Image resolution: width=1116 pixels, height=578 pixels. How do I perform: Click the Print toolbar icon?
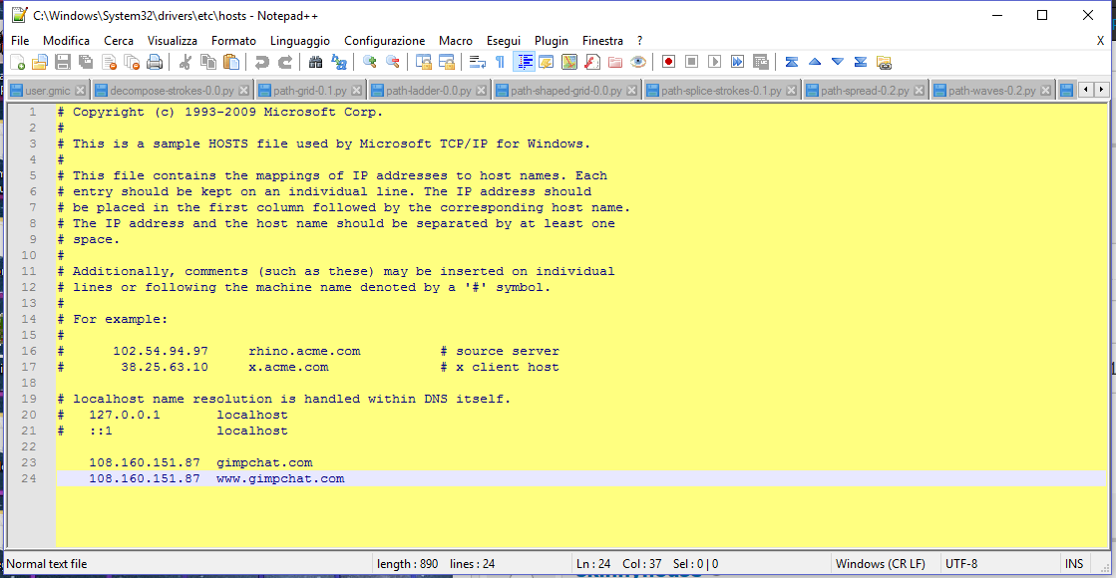pyautogui.click(x=155, y=63)
